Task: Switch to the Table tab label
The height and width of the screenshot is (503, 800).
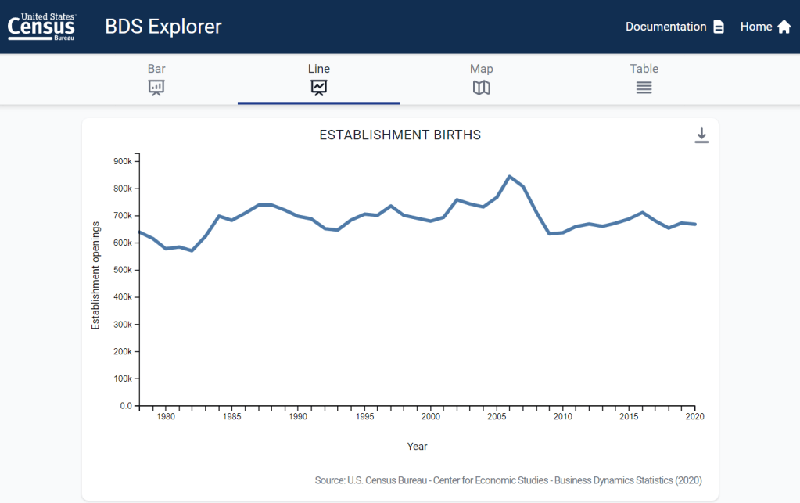Action: [x=644, y=69]
